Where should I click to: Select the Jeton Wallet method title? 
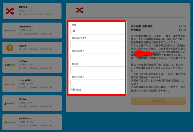(25, 80)
